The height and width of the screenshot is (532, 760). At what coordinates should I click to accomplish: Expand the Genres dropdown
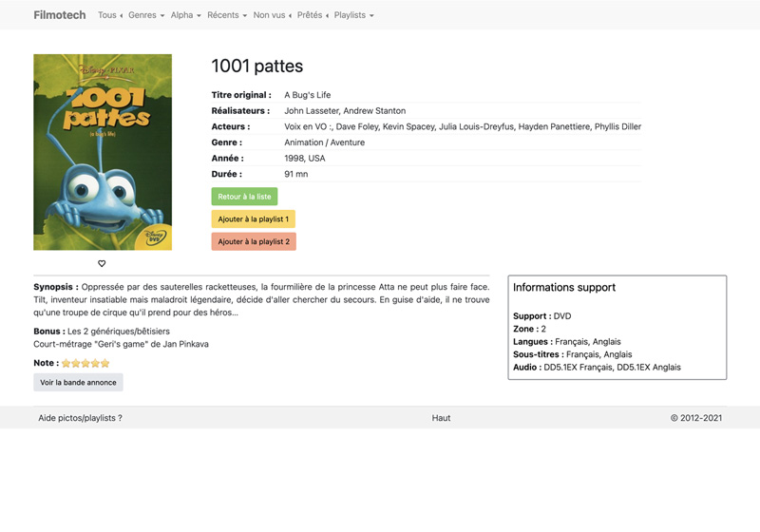coord(146,15)
